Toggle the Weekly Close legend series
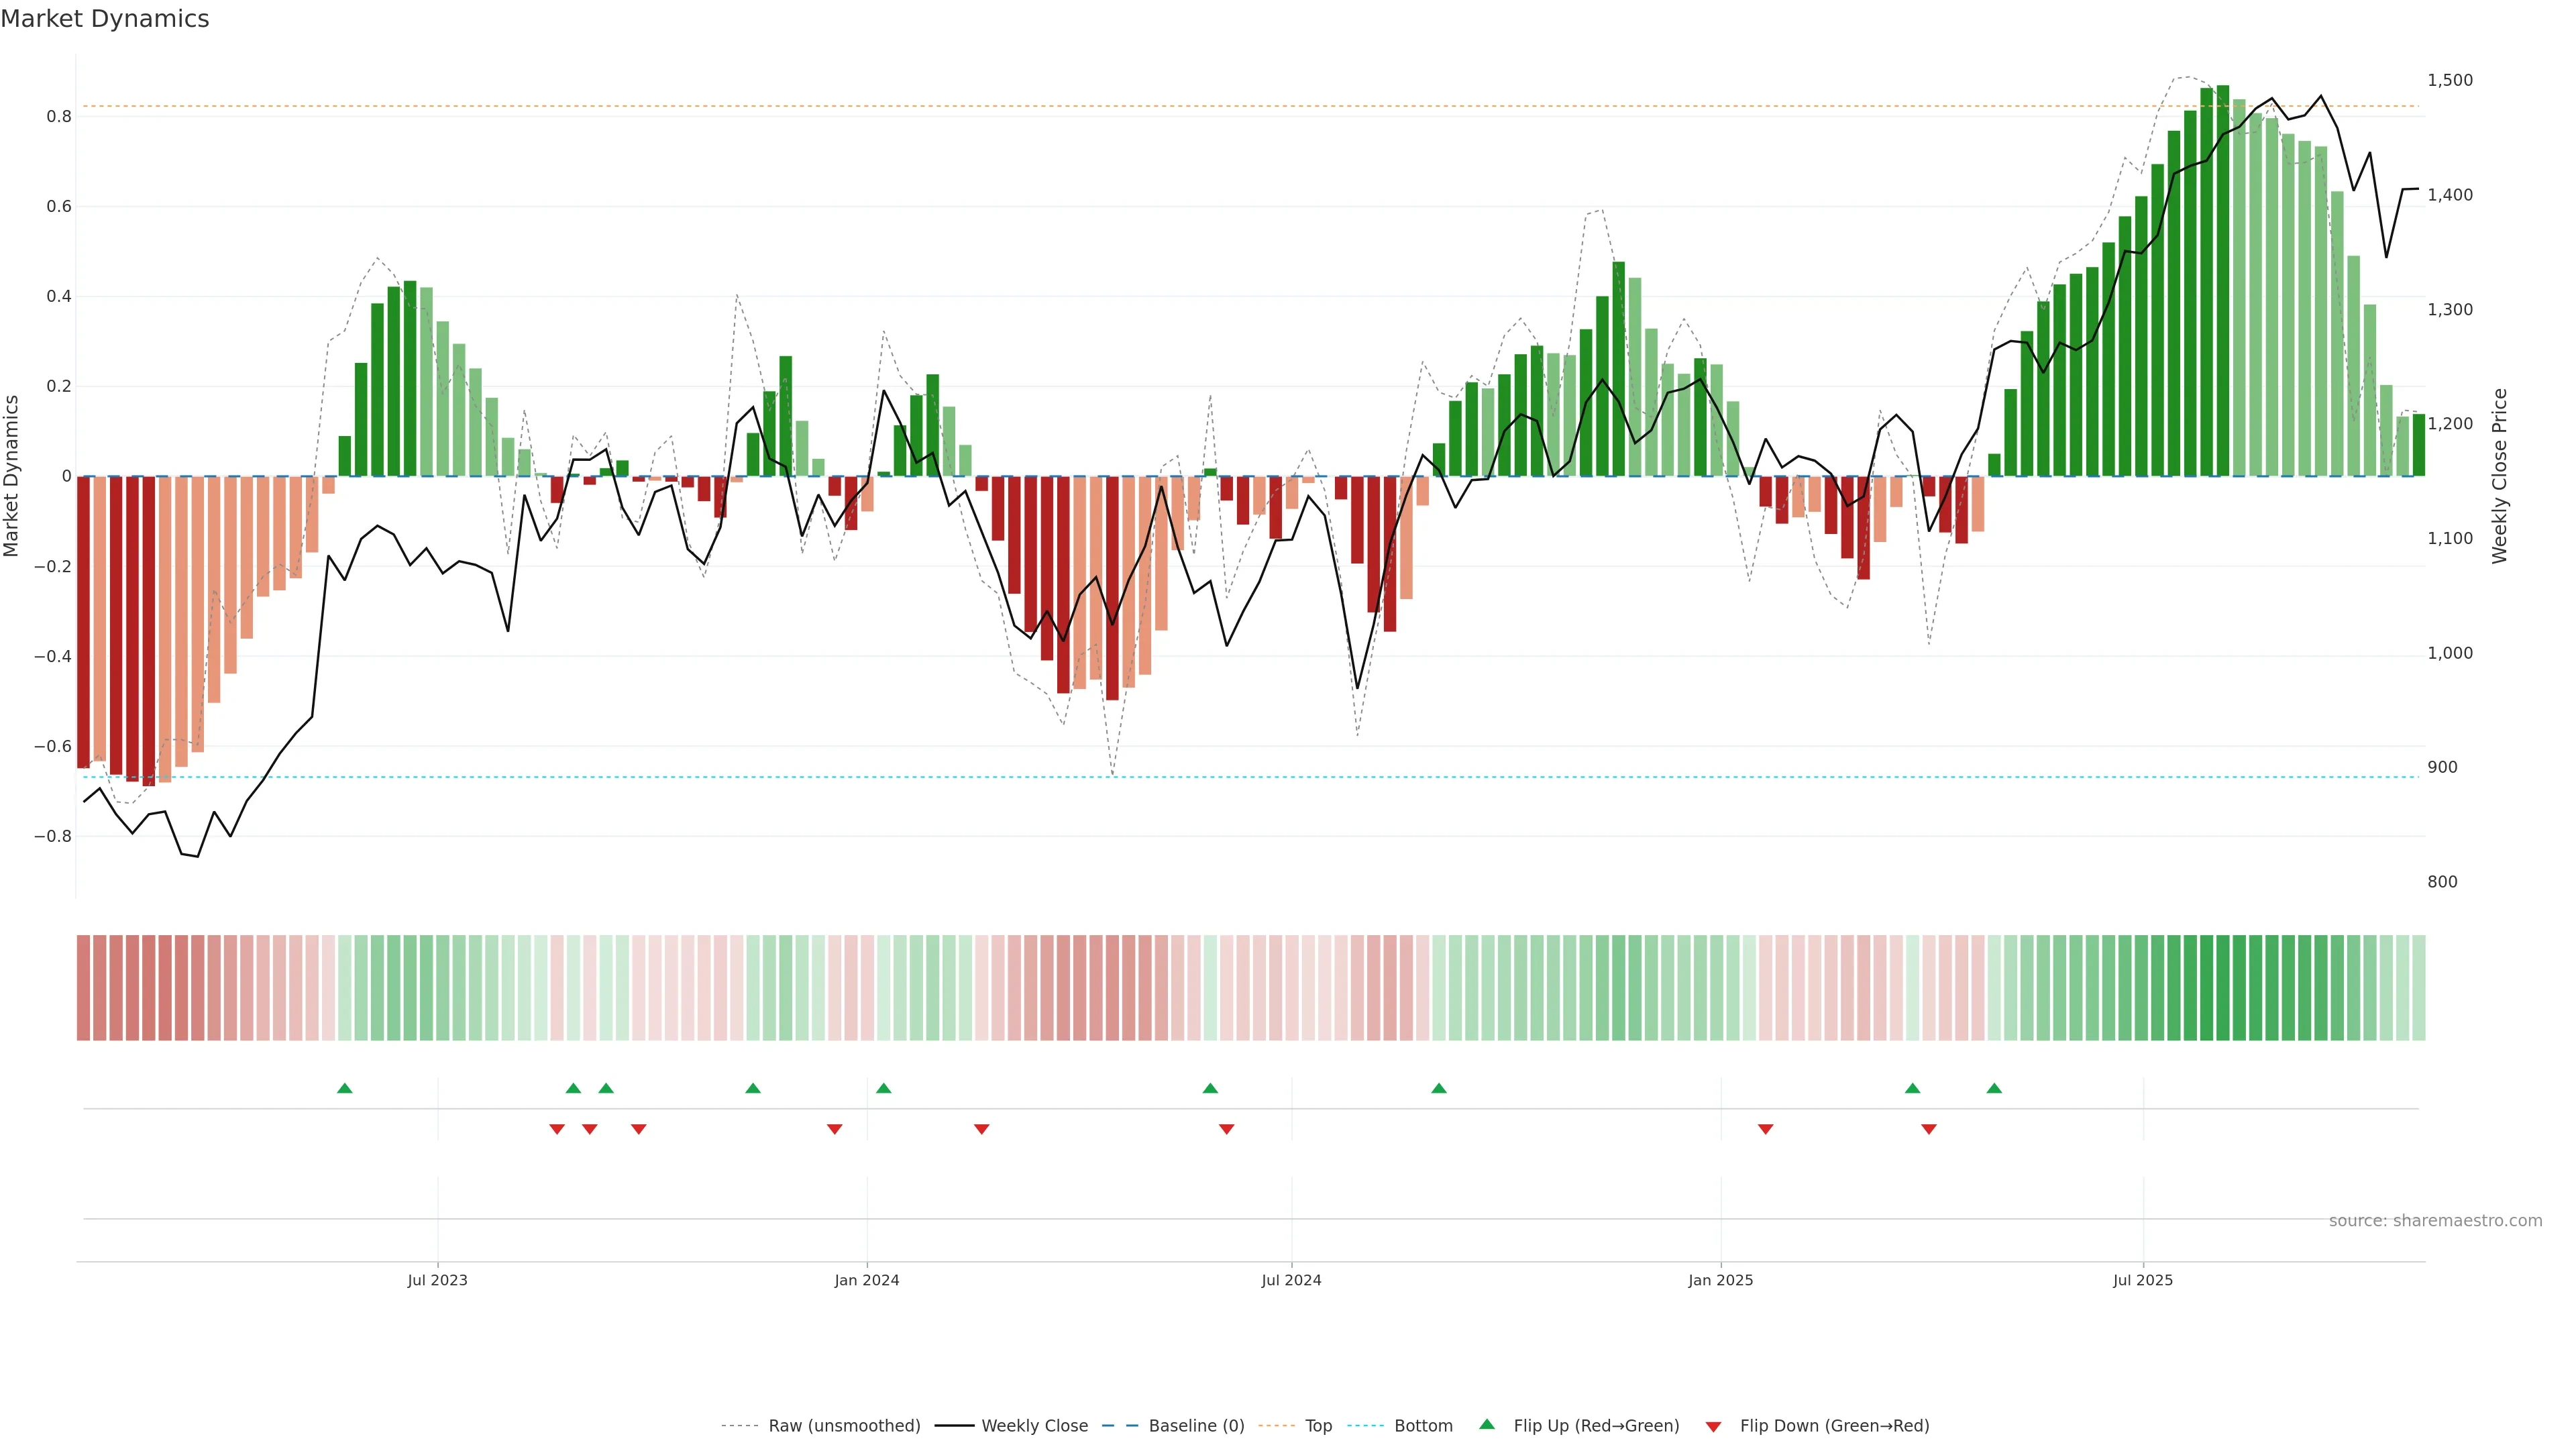Screen dimensions: 2576x1449 (x=1034, y=1426)
